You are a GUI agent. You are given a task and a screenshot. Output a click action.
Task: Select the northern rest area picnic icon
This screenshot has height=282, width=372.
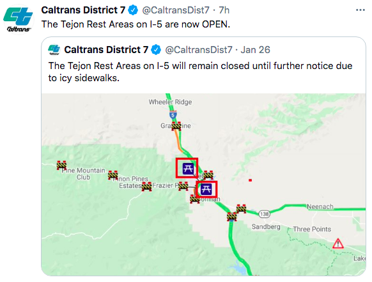[188, 169]
